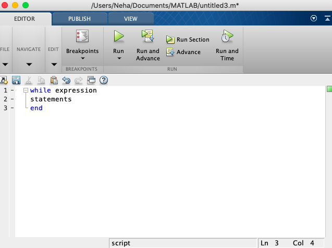The image size is (332, 248).
Task: Click the window title untitled3.m path
Action: 165,5
